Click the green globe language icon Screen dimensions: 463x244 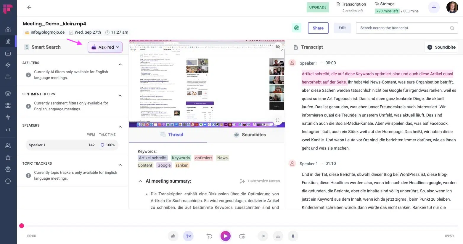point(297,28)
